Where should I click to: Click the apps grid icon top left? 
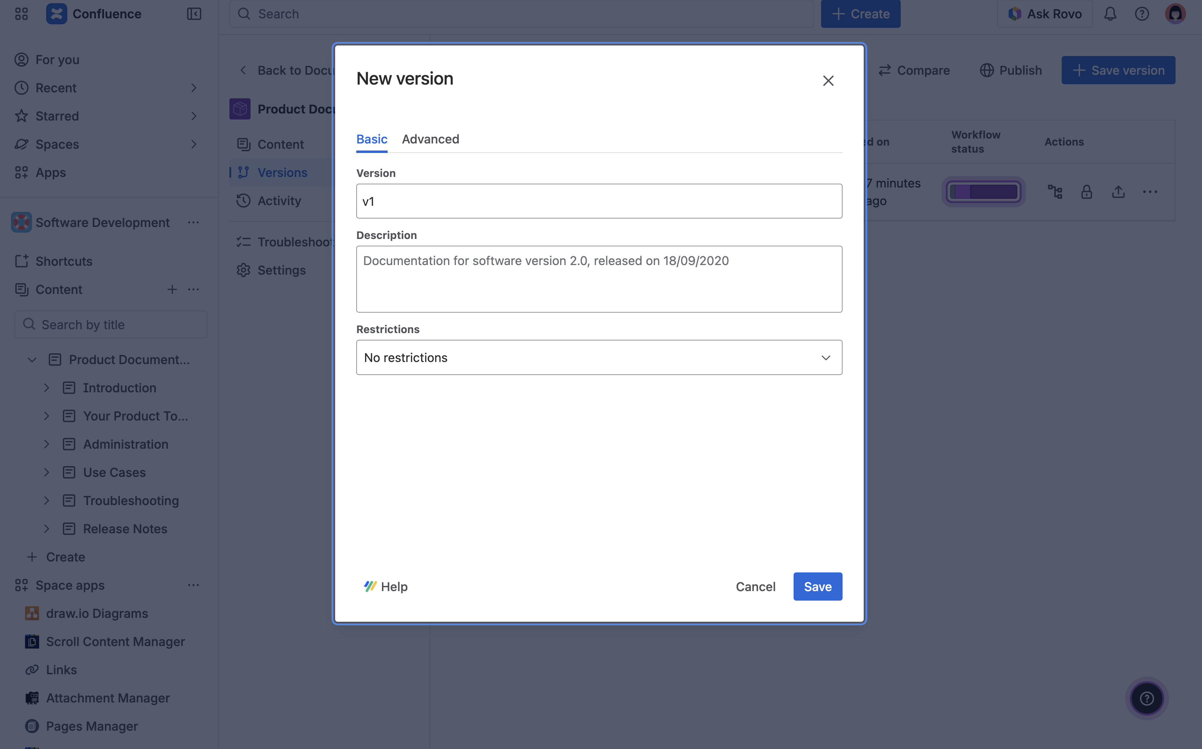coord(21,13)
